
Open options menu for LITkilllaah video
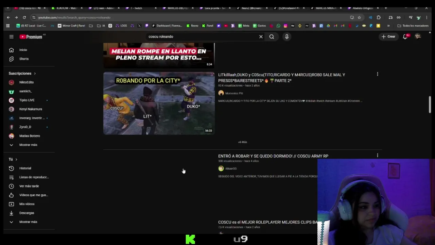point(377,74)
